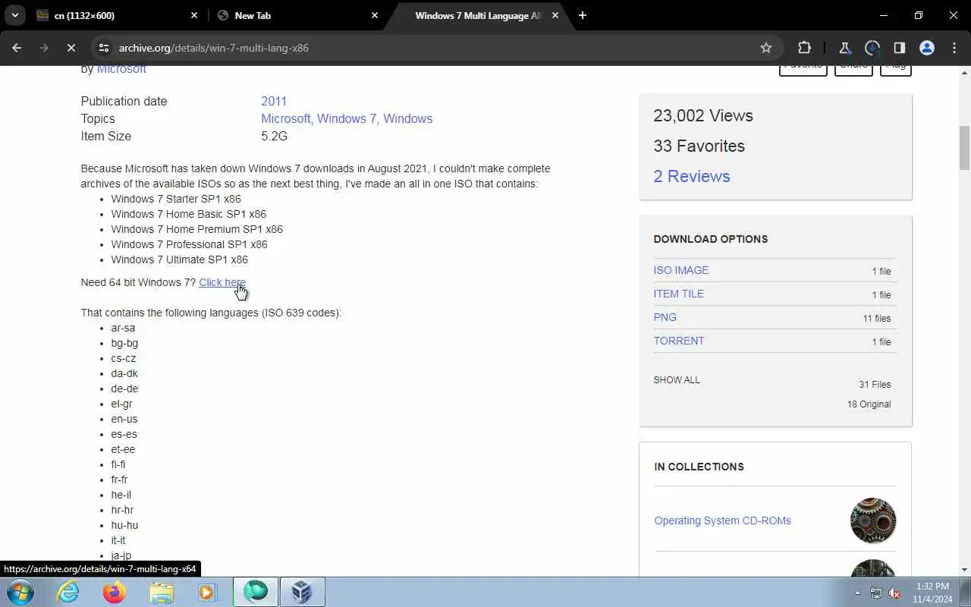Image resolution: width=971 pixels, height=607 pixels.
Task: Open a new browser tab with plus button
Action: (x=583, y=15)
